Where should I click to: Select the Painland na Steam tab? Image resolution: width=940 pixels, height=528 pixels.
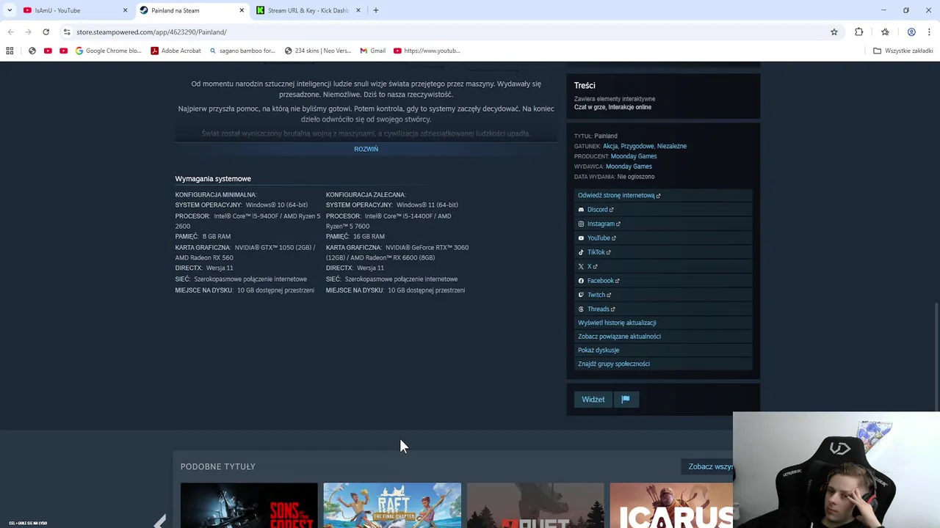click(192, 10)
